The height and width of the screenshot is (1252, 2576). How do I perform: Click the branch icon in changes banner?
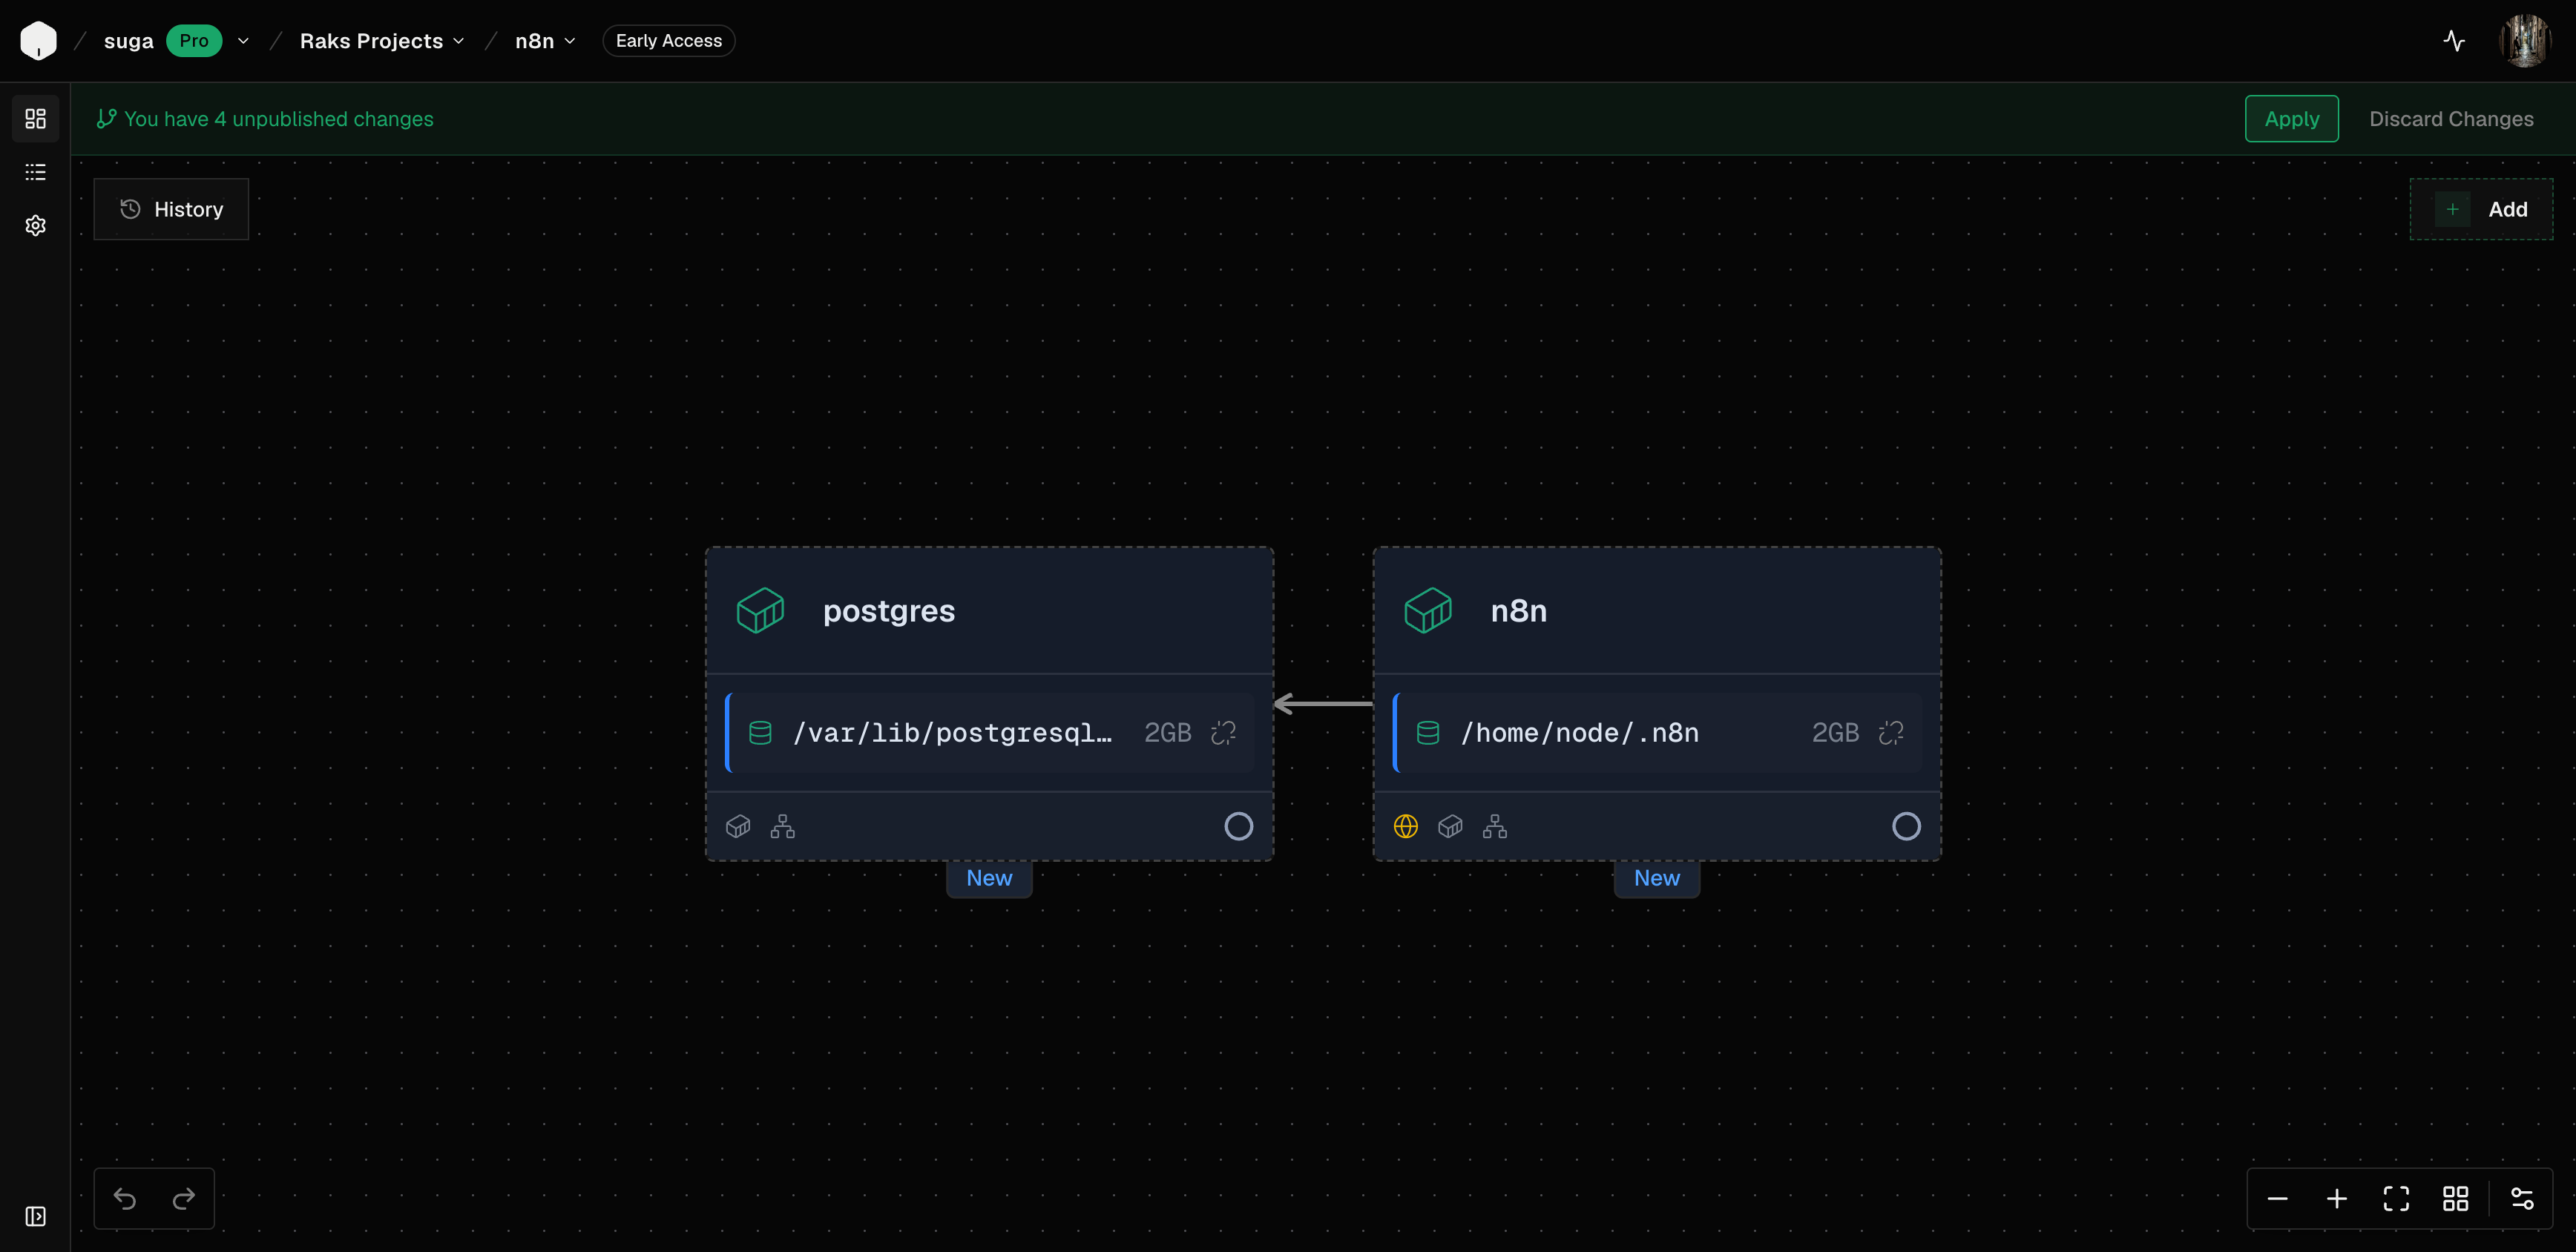tap(106, 119)
